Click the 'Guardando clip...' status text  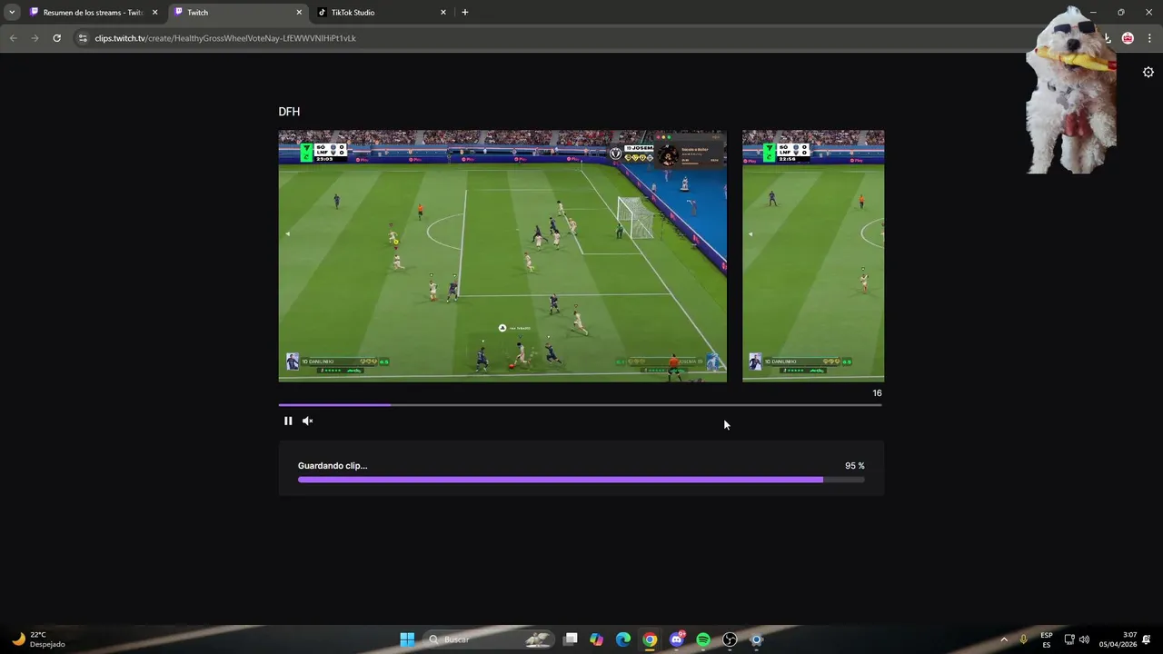click(333, 466)
